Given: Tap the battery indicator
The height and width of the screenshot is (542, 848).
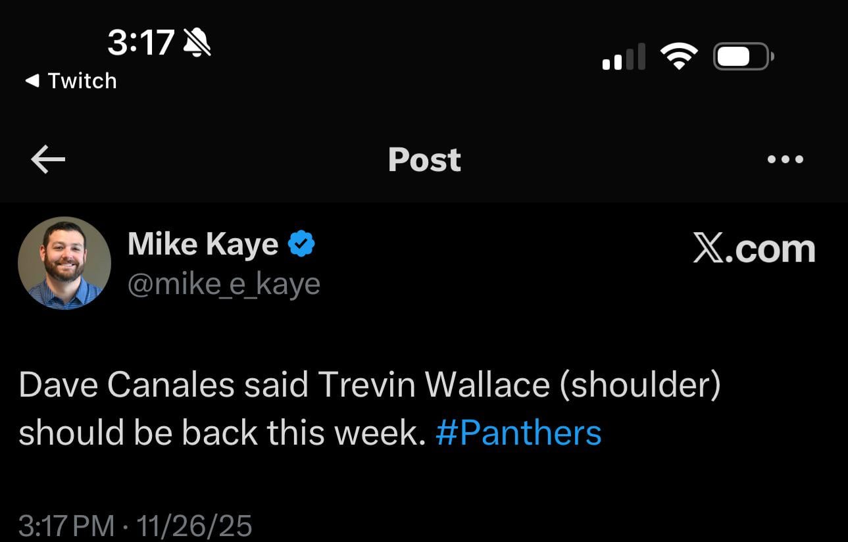Looking at the screenshot, I should (x=743, y=56).
